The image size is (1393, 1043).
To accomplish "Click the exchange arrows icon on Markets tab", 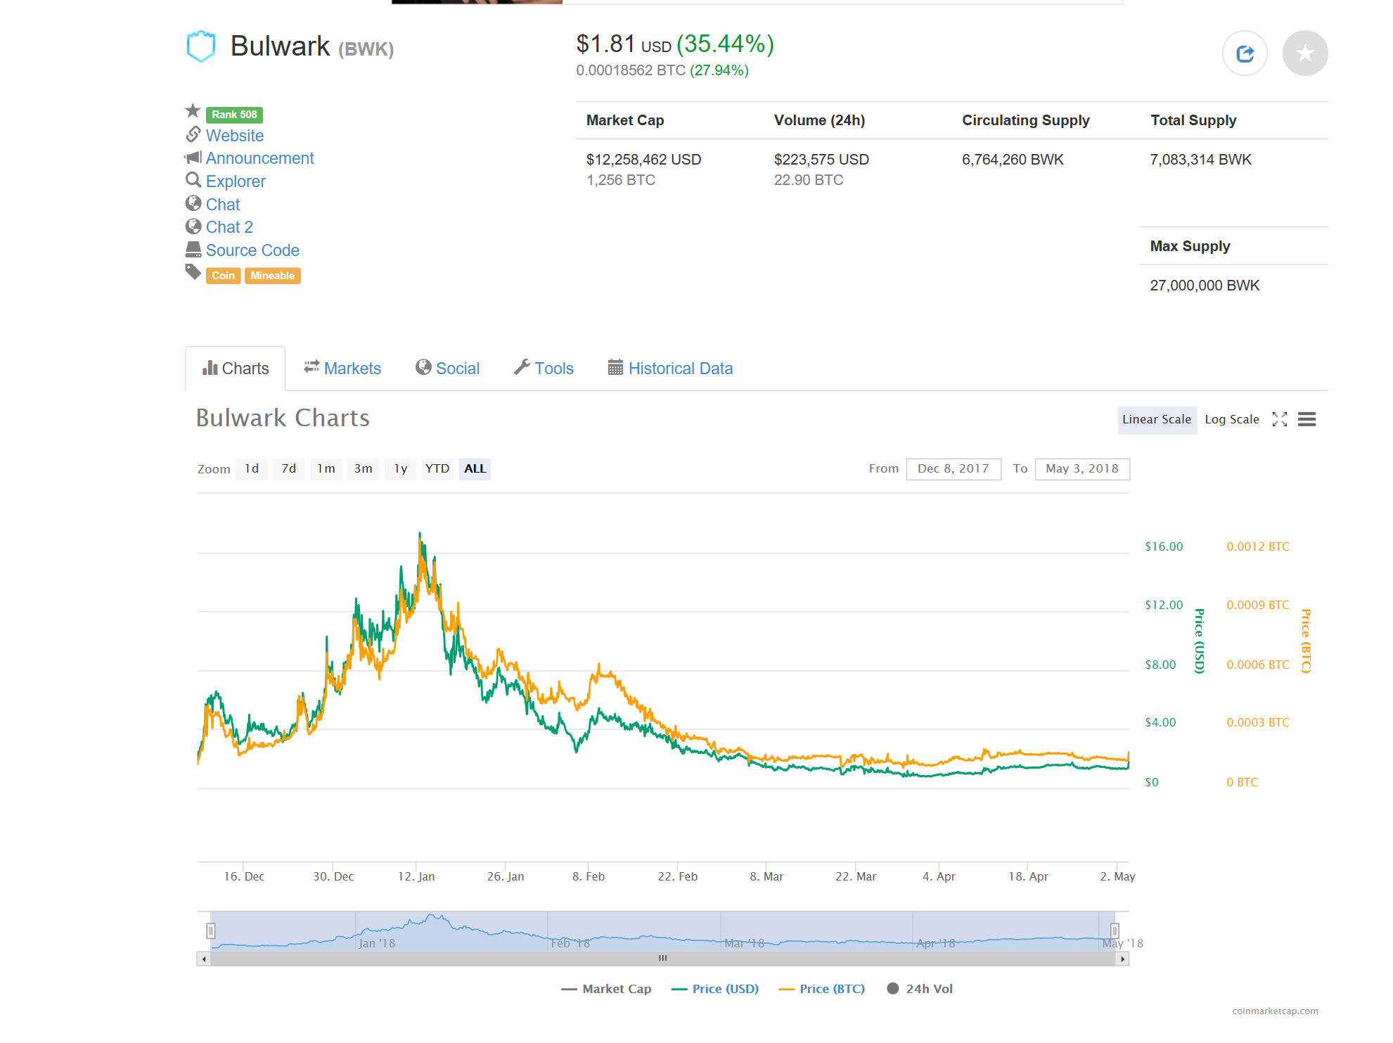I will click(312, 367).
